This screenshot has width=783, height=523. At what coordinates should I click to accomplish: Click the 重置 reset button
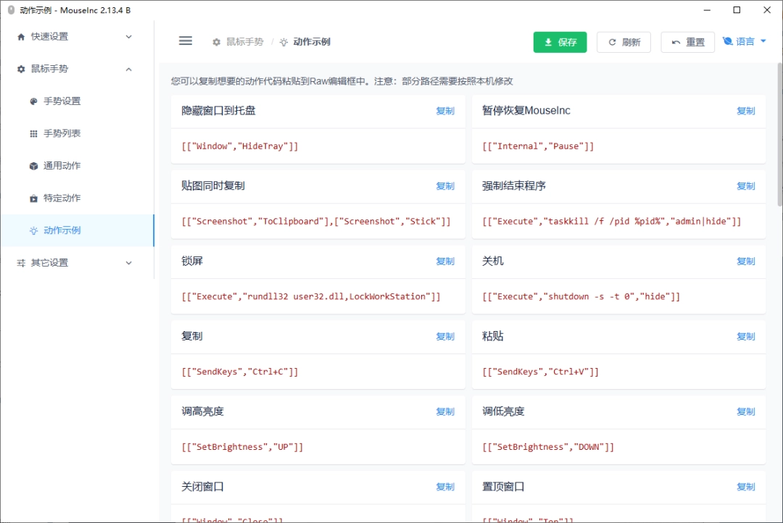click(x=687, y=42)
